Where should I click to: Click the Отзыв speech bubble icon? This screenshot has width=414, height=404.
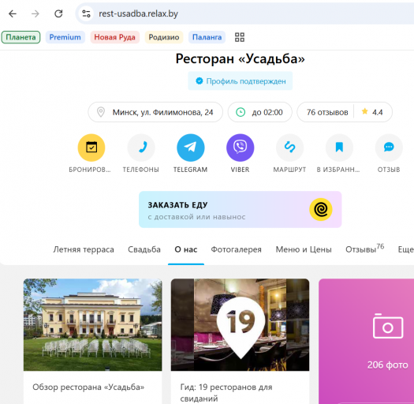(x=389, y=148)
